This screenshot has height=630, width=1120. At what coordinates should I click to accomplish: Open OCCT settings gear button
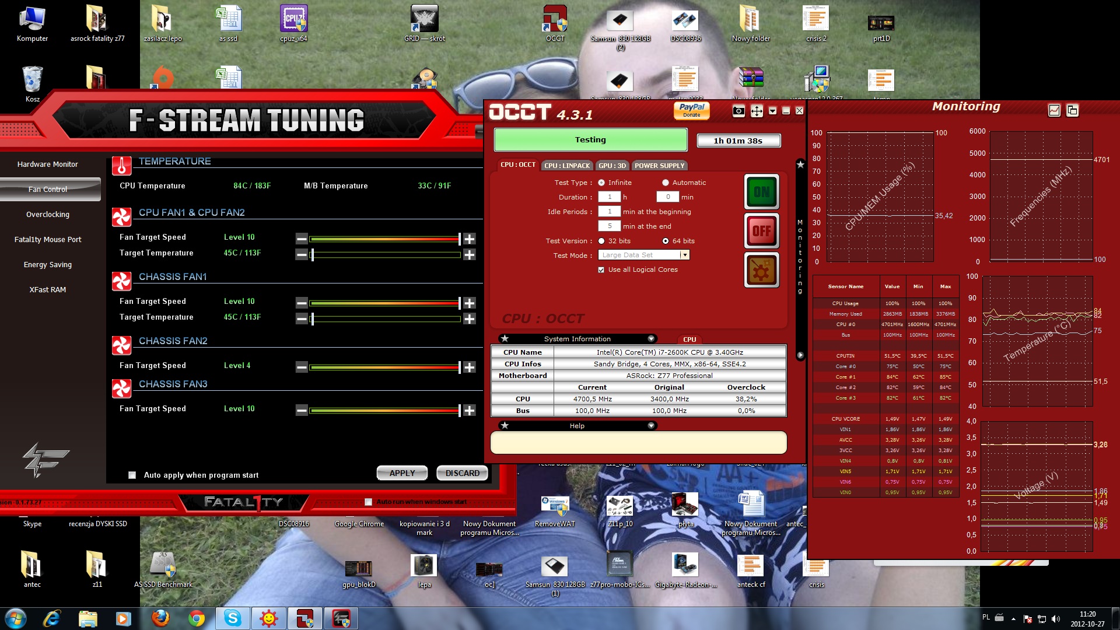click(761, 270)
